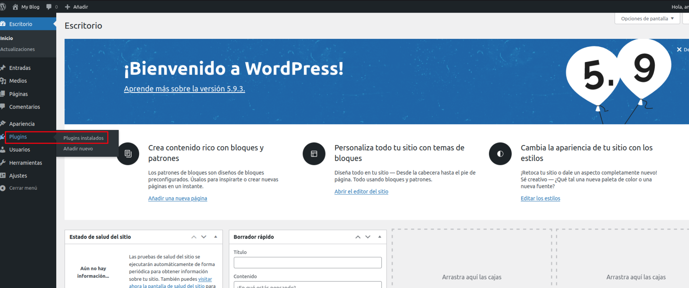Click the Estado de salud del sitio title
Image resolution: width=689 pixels, height=288 pixels.
coord(100,237)
